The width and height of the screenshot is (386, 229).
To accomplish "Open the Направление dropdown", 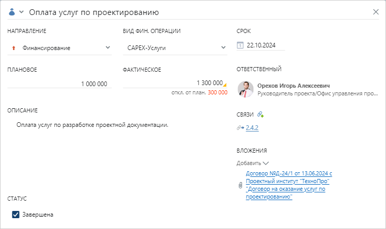I will click(107, 47).
